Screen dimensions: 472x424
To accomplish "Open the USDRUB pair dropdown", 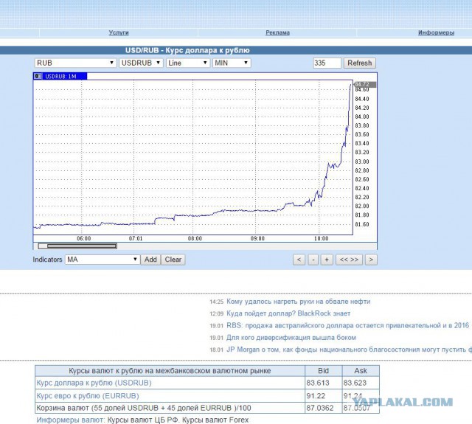I will (140, 63).
